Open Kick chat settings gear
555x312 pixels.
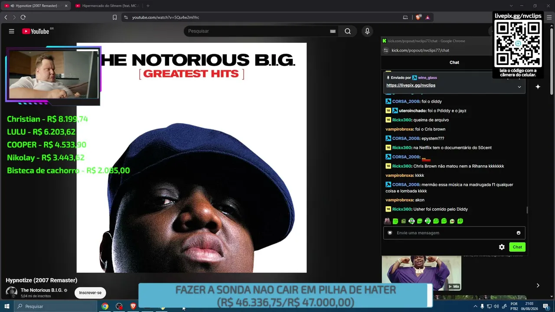tap(502, 247)
